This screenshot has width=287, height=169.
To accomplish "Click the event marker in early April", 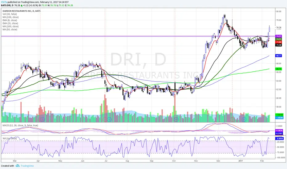I will click(42, 120).
